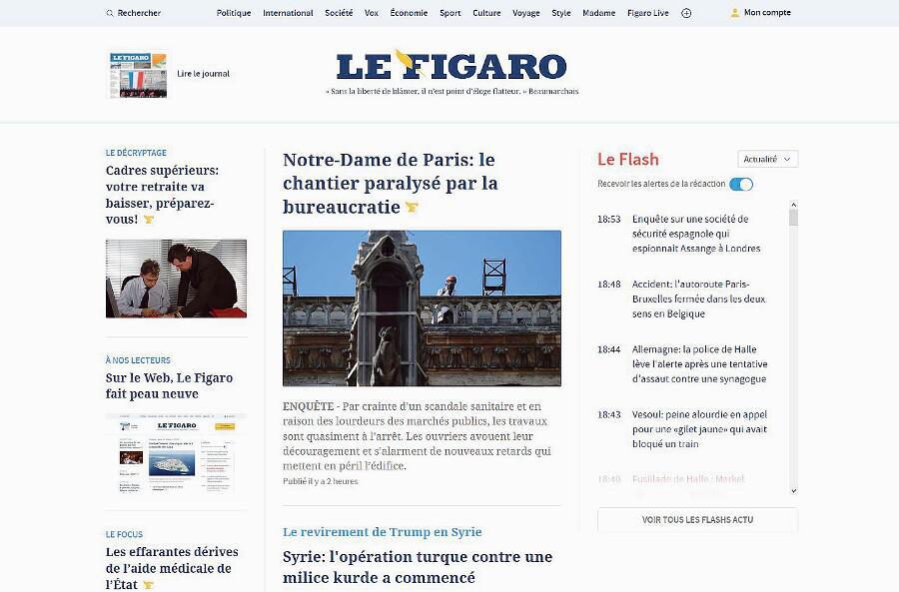Image resolution: width=899 pixels, height=592 pixels.
Task: Open 18:44 flash police de Halle
Action: 699,364
